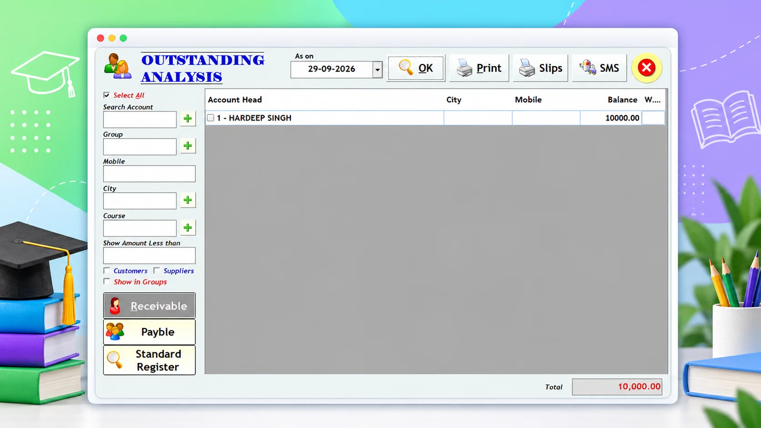Click the Mobile filter input field
This screenshot has height=428, width=761.
149,174
